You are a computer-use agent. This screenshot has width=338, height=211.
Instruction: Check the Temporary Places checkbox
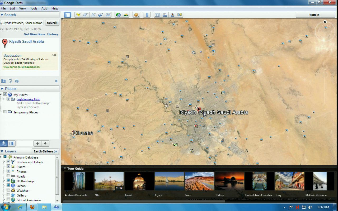pyautogui.click(x=5, y=112)
